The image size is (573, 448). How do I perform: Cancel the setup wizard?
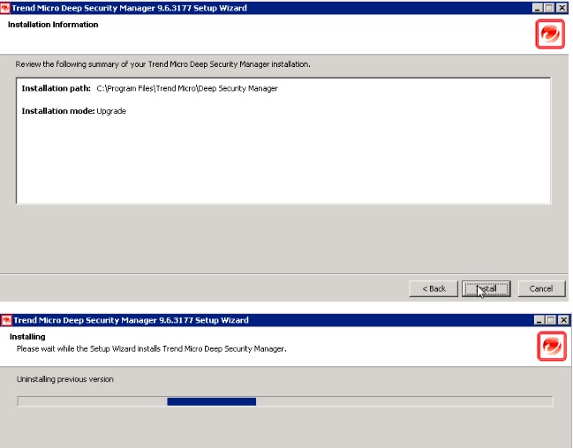540,288
